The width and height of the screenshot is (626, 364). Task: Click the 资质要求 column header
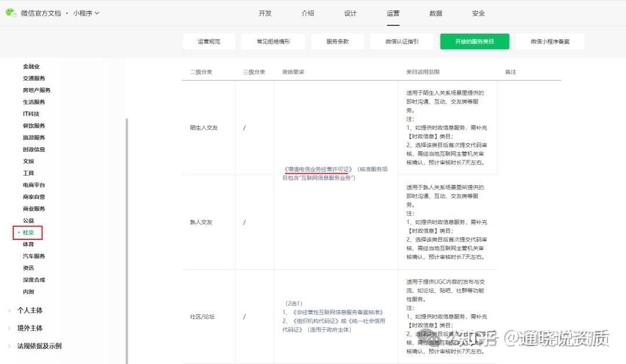pyautogui.click(x=293, y=72)
